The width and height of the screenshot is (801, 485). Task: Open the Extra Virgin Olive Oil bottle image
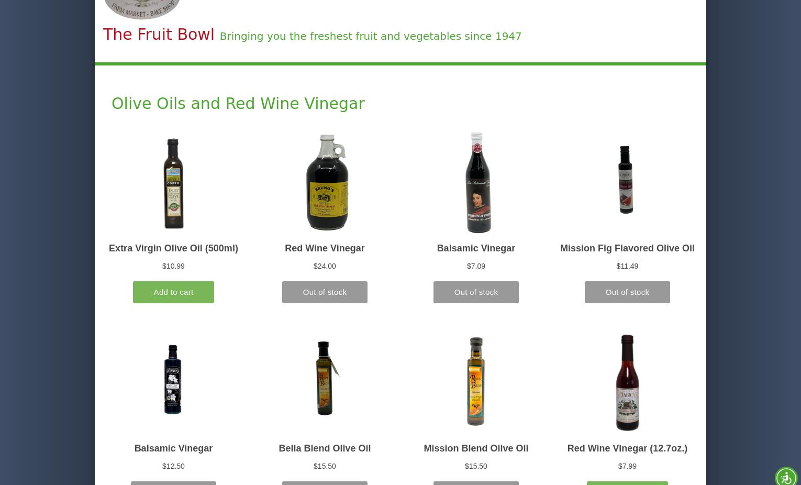[x=173, y=183]
